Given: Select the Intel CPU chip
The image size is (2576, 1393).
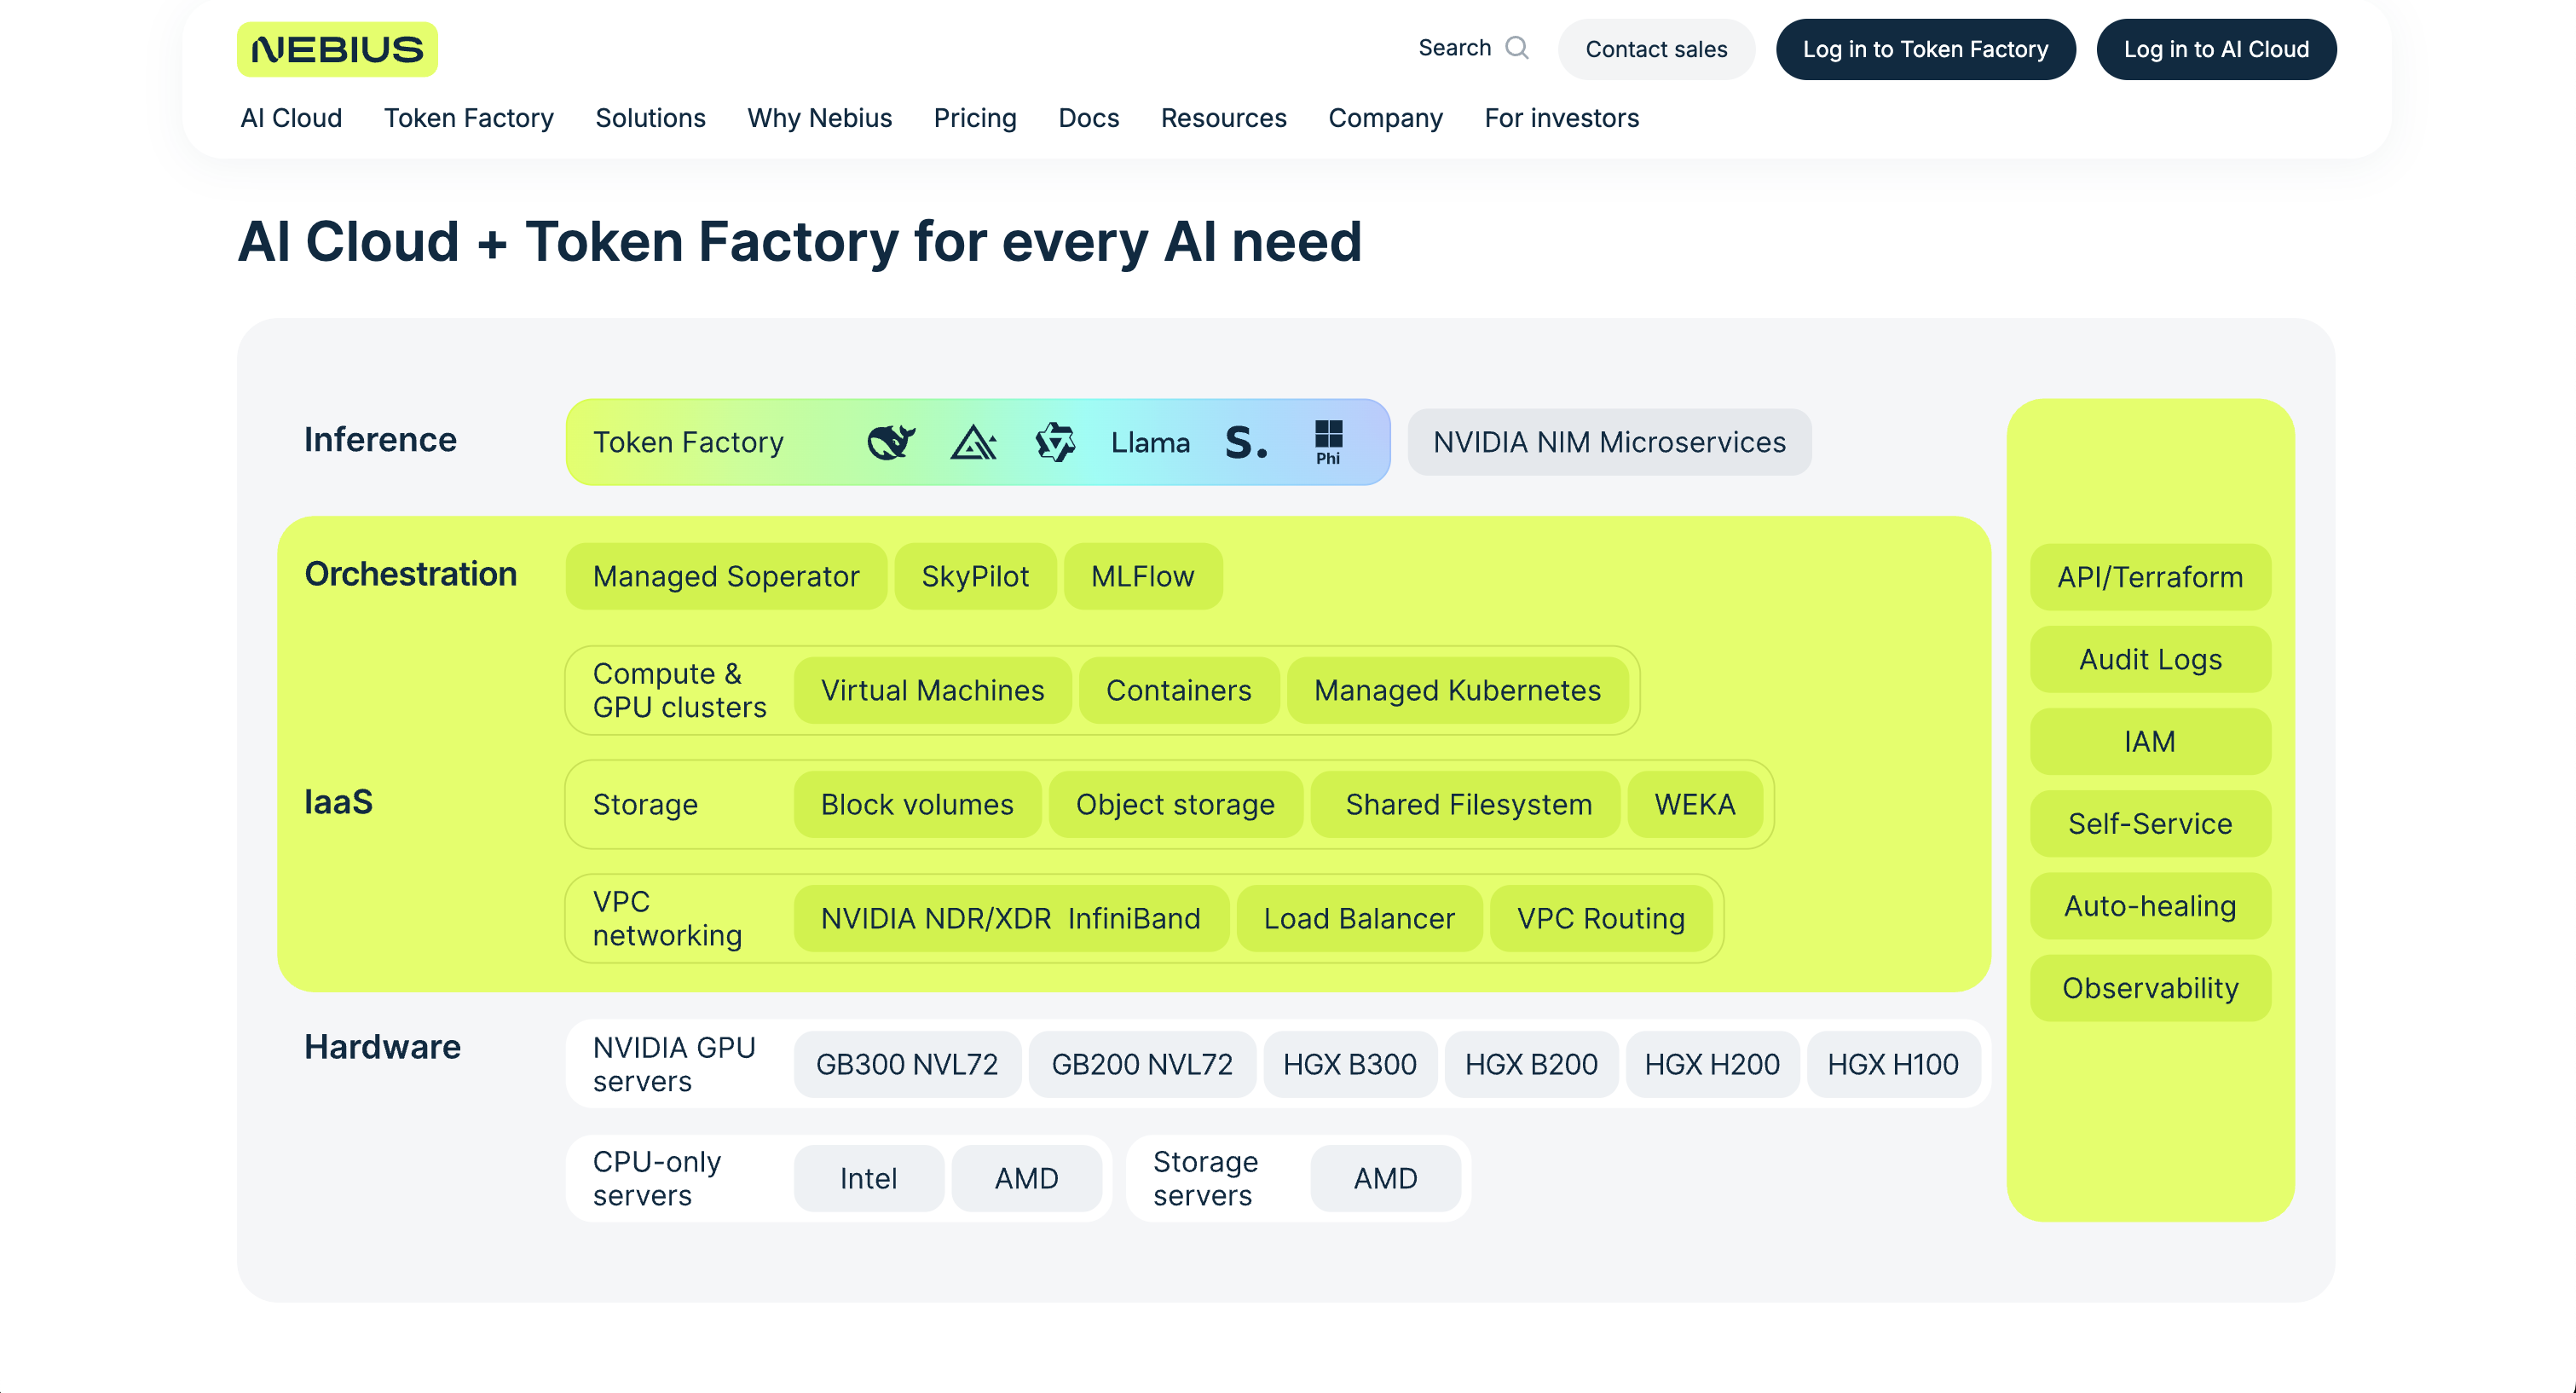Looking at the screenshot, I should tap(868, 1178).
